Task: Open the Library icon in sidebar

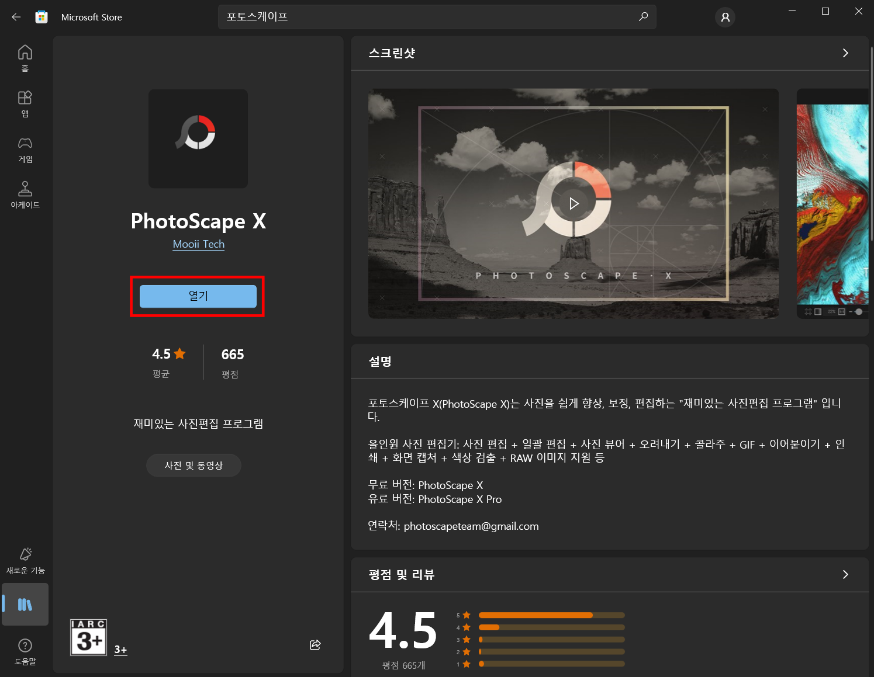Action: 25,605
